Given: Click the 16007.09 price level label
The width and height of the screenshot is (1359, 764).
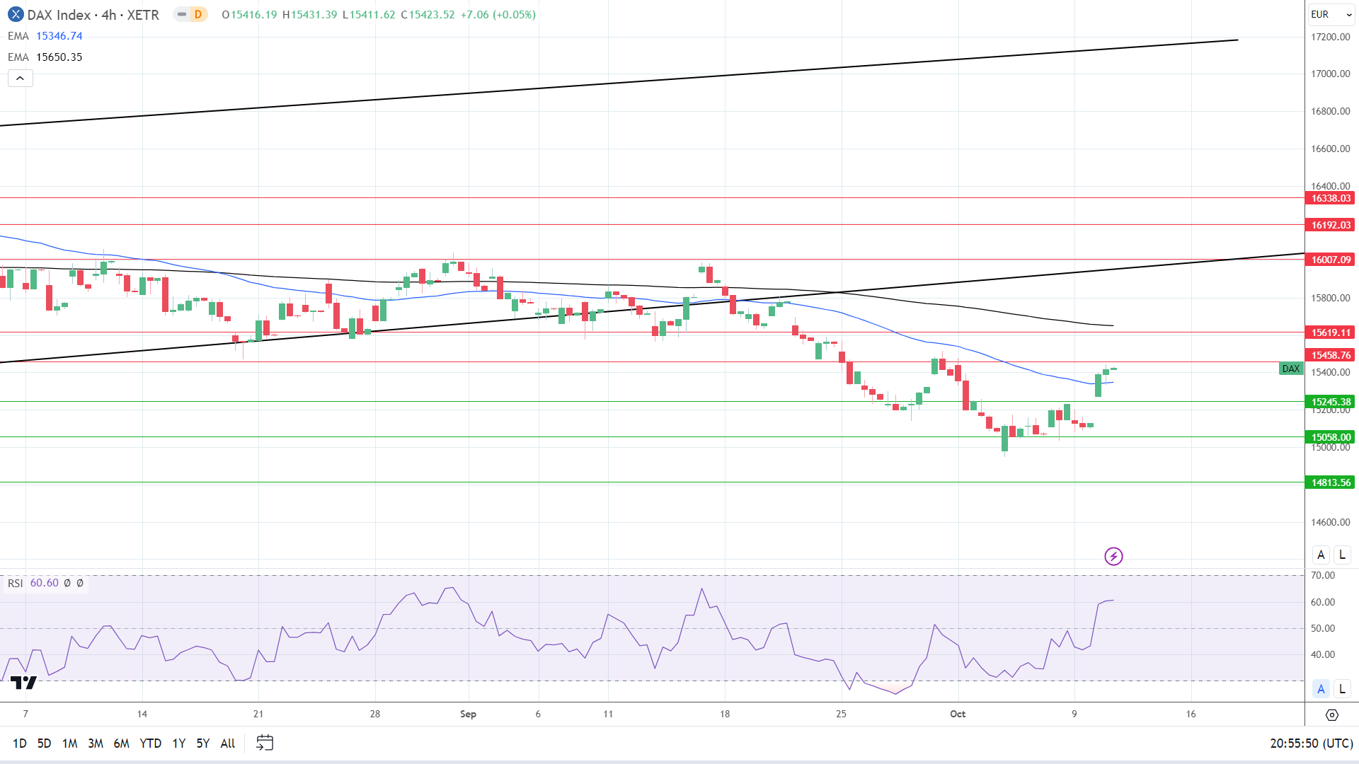Looking at the screenshot, I should (x=1331, y=260).
